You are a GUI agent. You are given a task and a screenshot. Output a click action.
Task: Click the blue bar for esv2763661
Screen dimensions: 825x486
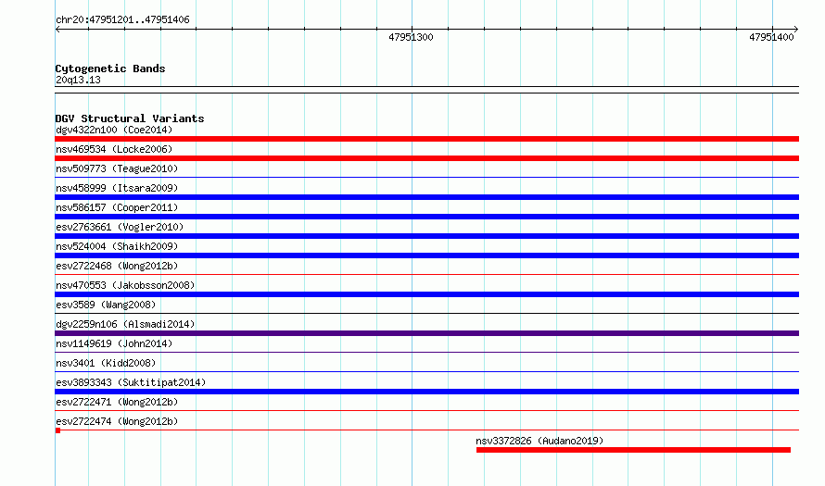[x=426, y=236]
